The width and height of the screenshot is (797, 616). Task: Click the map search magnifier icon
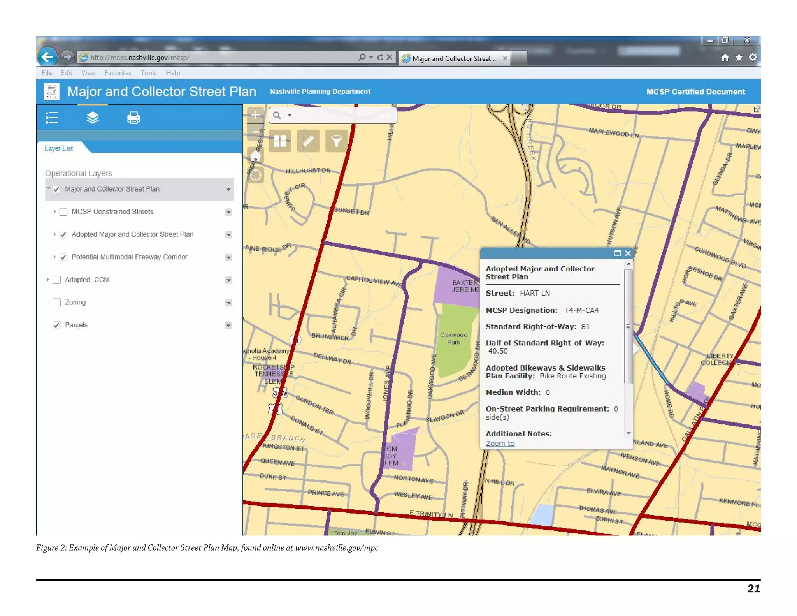pos(277,115)
